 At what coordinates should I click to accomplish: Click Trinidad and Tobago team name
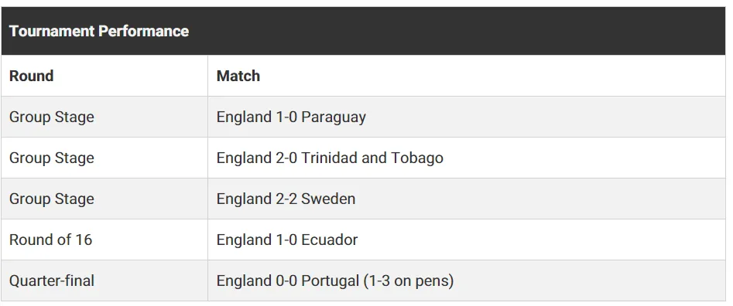coord(372,158)
